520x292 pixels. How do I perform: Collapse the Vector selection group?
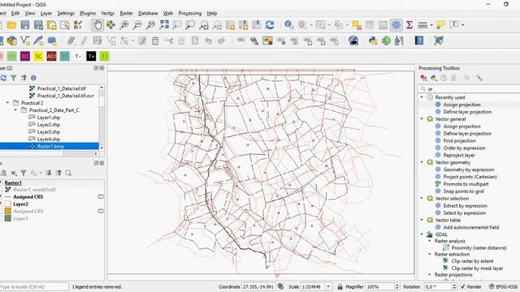pos(422,198)
